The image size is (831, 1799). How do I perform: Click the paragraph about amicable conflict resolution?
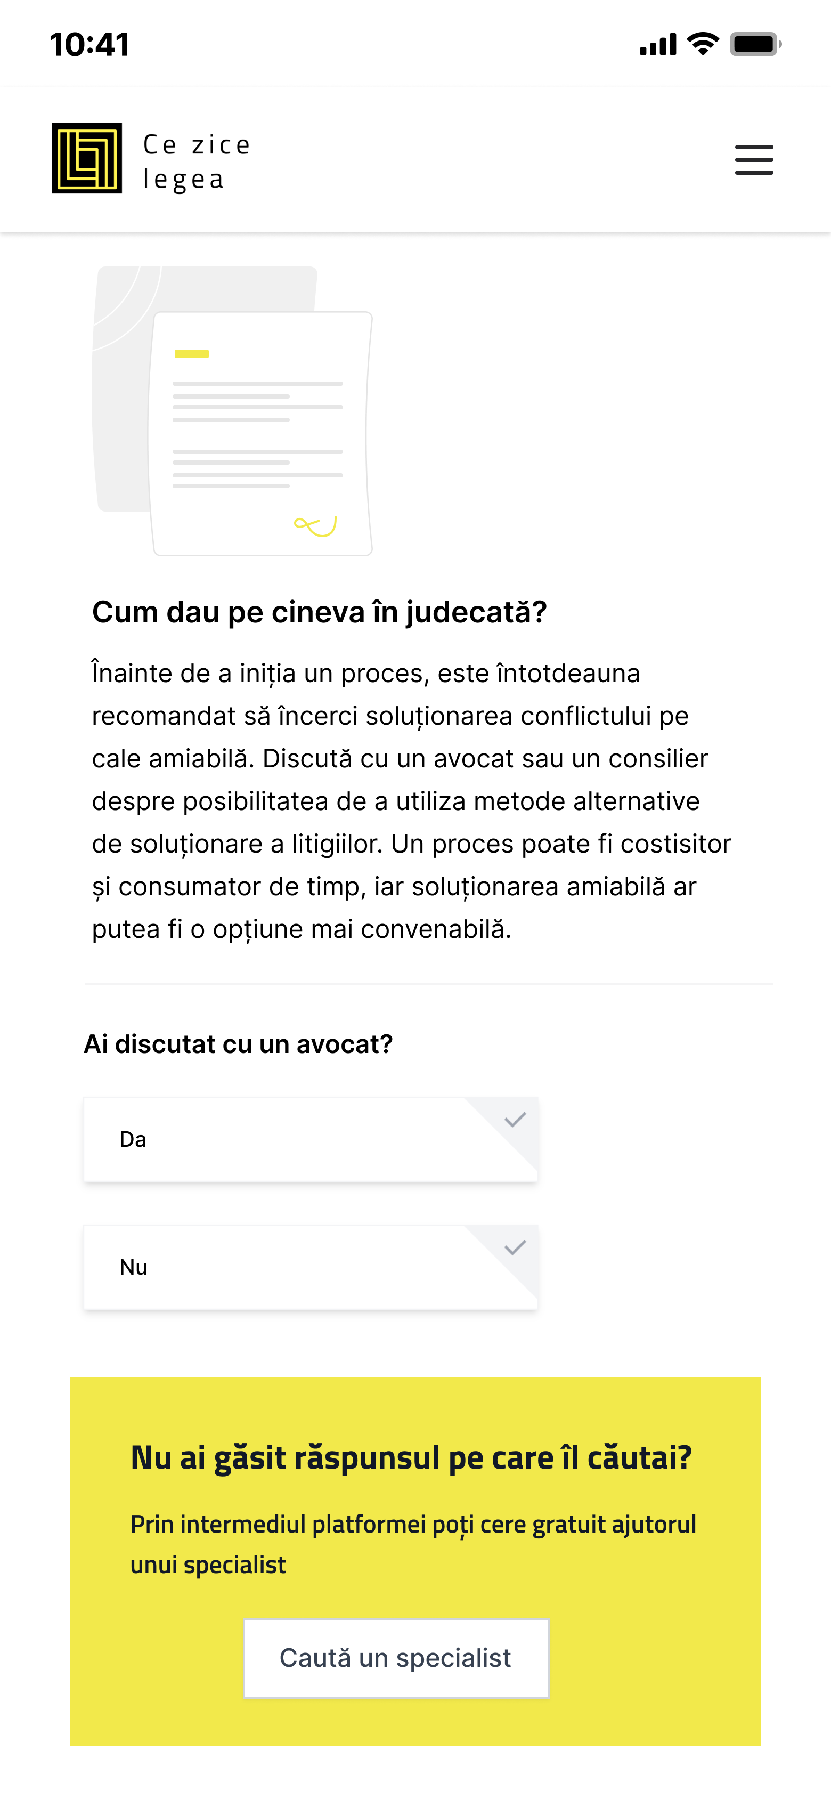pyautogui.click(x=412, y=801)
